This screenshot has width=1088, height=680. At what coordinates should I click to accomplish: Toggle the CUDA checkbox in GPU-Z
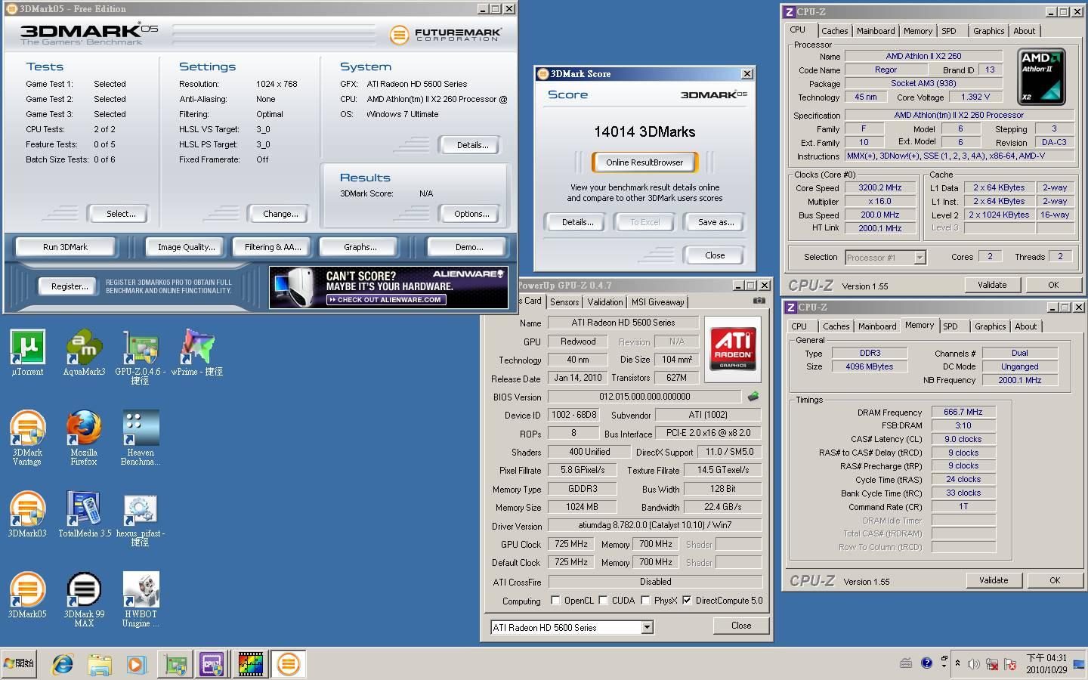[x=603, y=601]
